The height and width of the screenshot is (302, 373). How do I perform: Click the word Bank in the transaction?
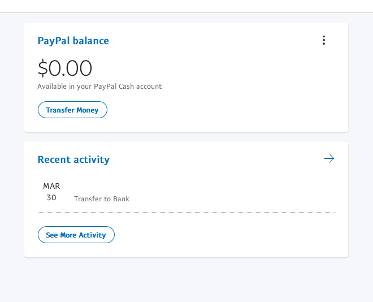pos(121,199)
